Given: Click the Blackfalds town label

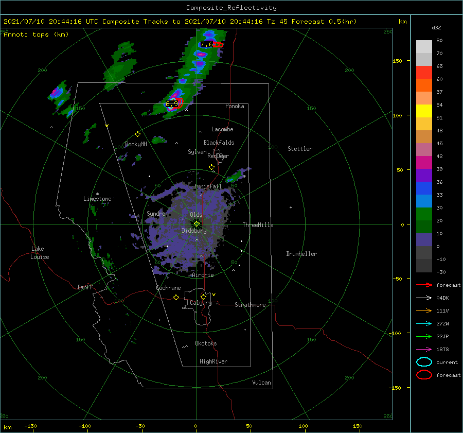Looking at the screenshot, I should pos(219,143).
